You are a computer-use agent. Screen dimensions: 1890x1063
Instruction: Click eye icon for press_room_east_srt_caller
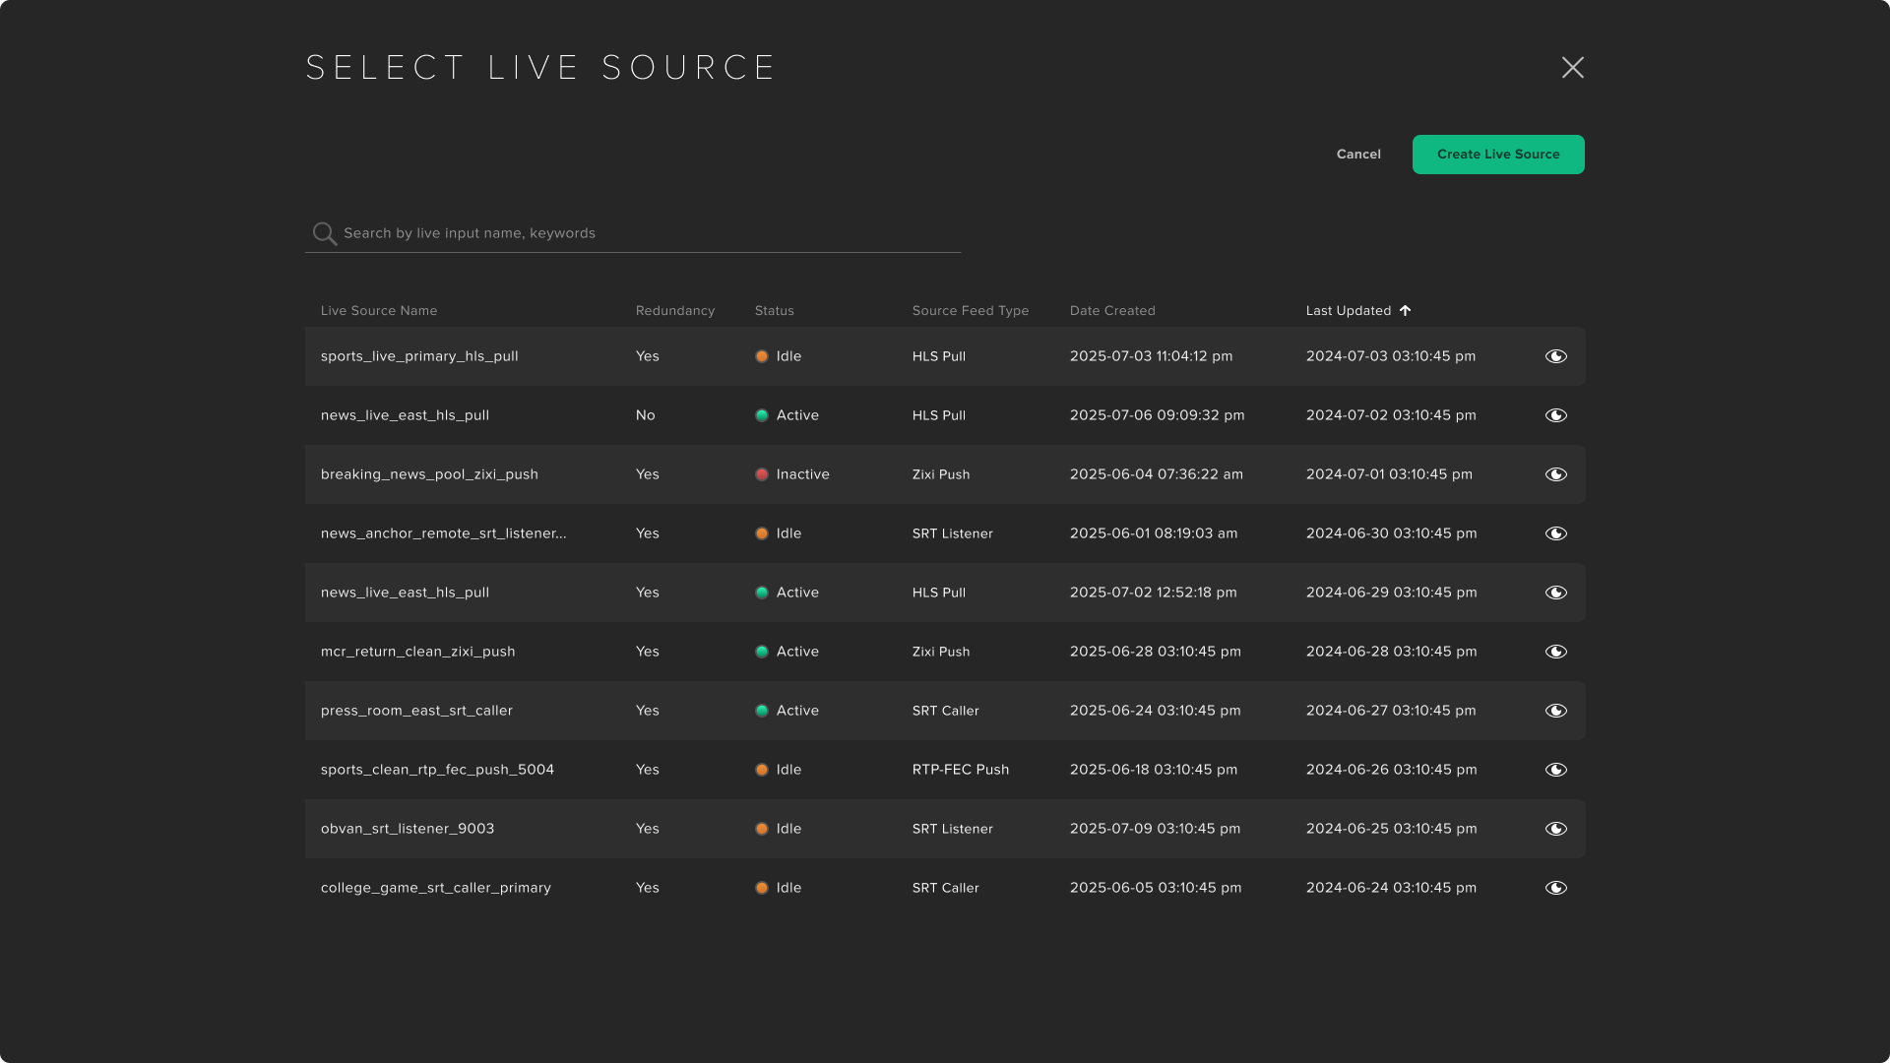tap(1555, 711)
